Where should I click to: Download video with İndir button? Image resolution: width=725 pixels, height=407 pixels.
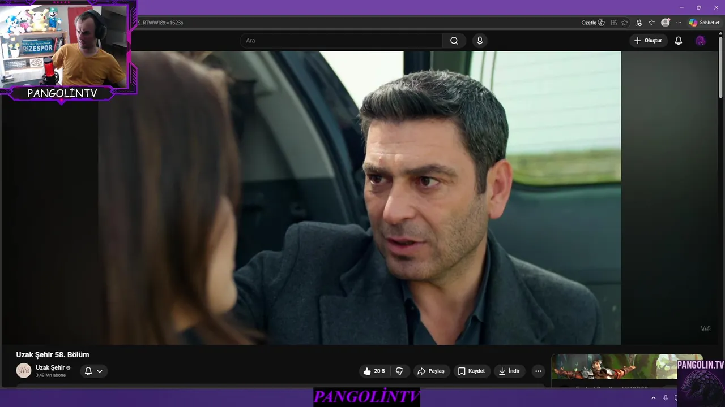[x=509, y=371]
